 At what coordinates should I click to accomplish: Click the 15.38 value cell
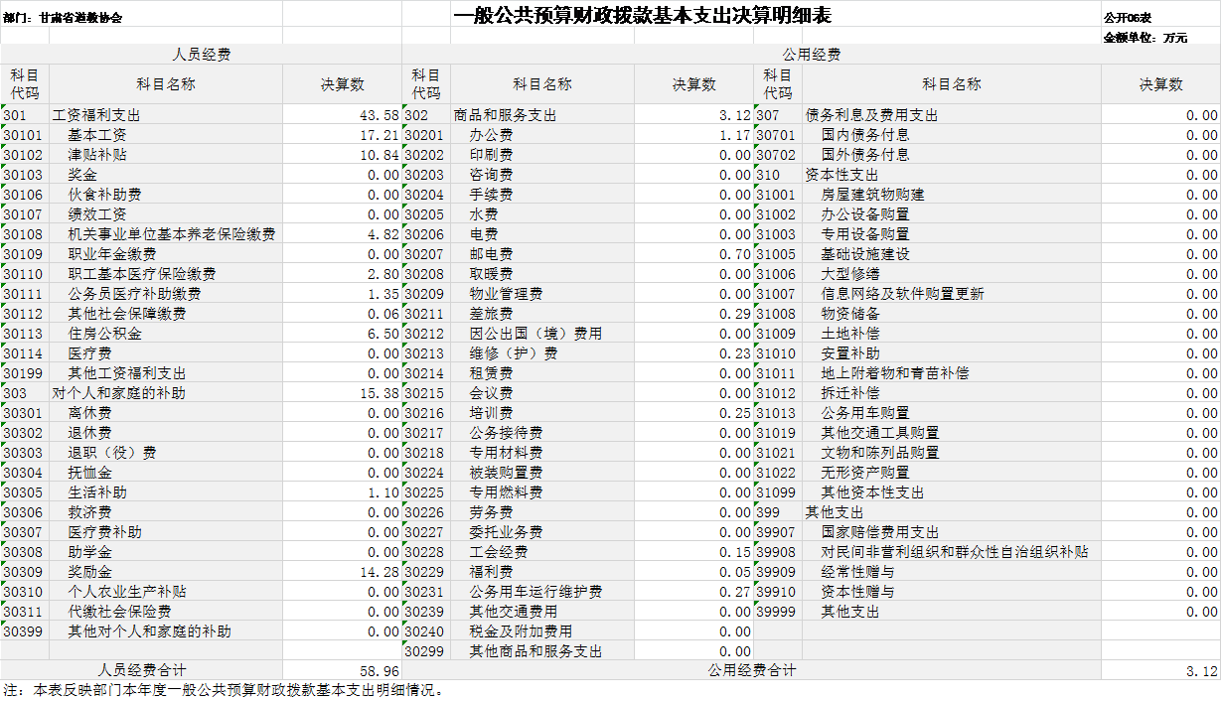342,393
